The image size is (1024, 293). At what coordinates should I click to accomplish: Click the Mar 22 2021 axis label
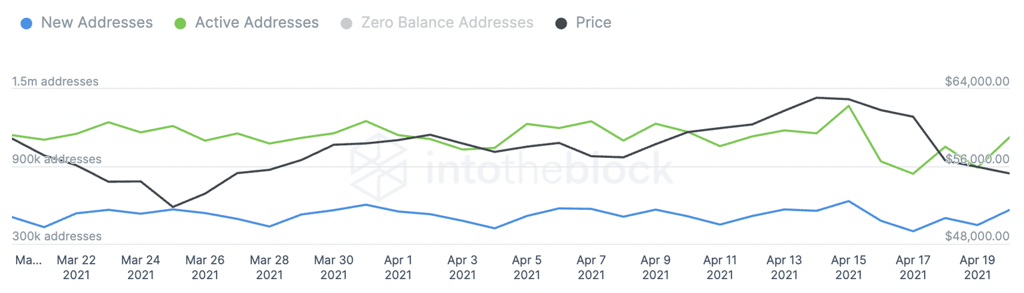tap(76, 267)
